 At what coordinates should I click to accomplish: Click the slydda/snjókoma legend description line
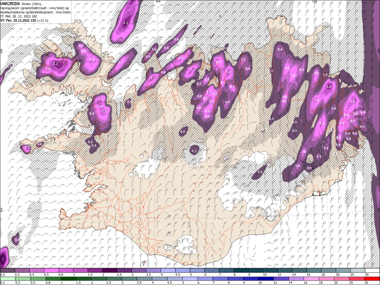pyautogui.click(x=35, y=12)
